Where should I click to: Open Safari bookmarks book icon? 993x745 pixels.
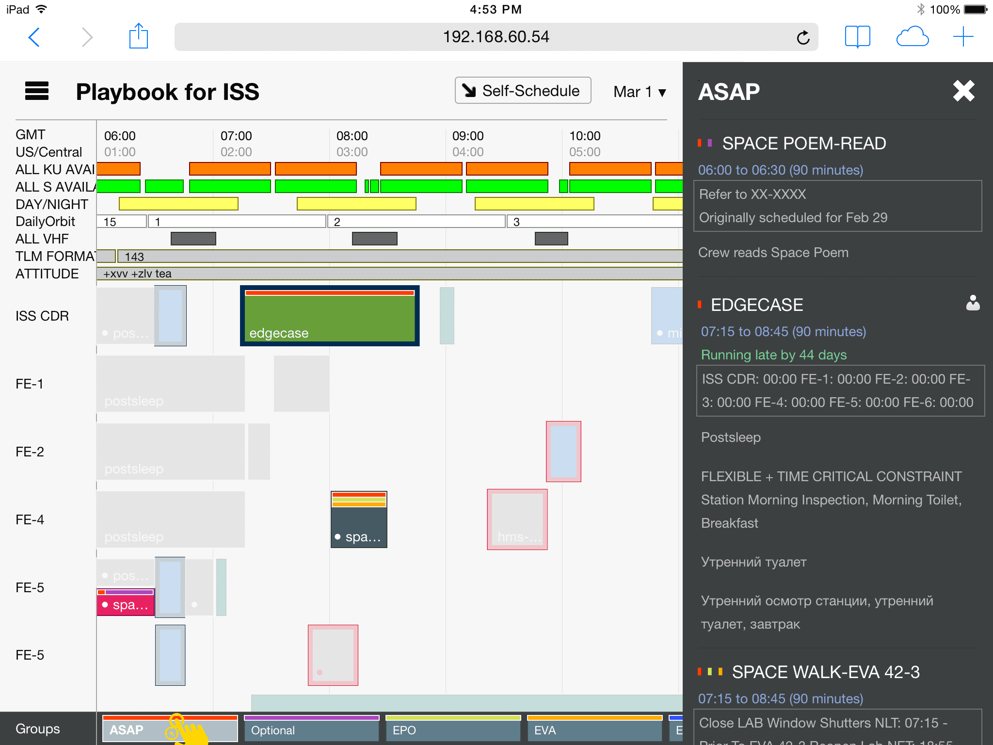click(857, 37)
